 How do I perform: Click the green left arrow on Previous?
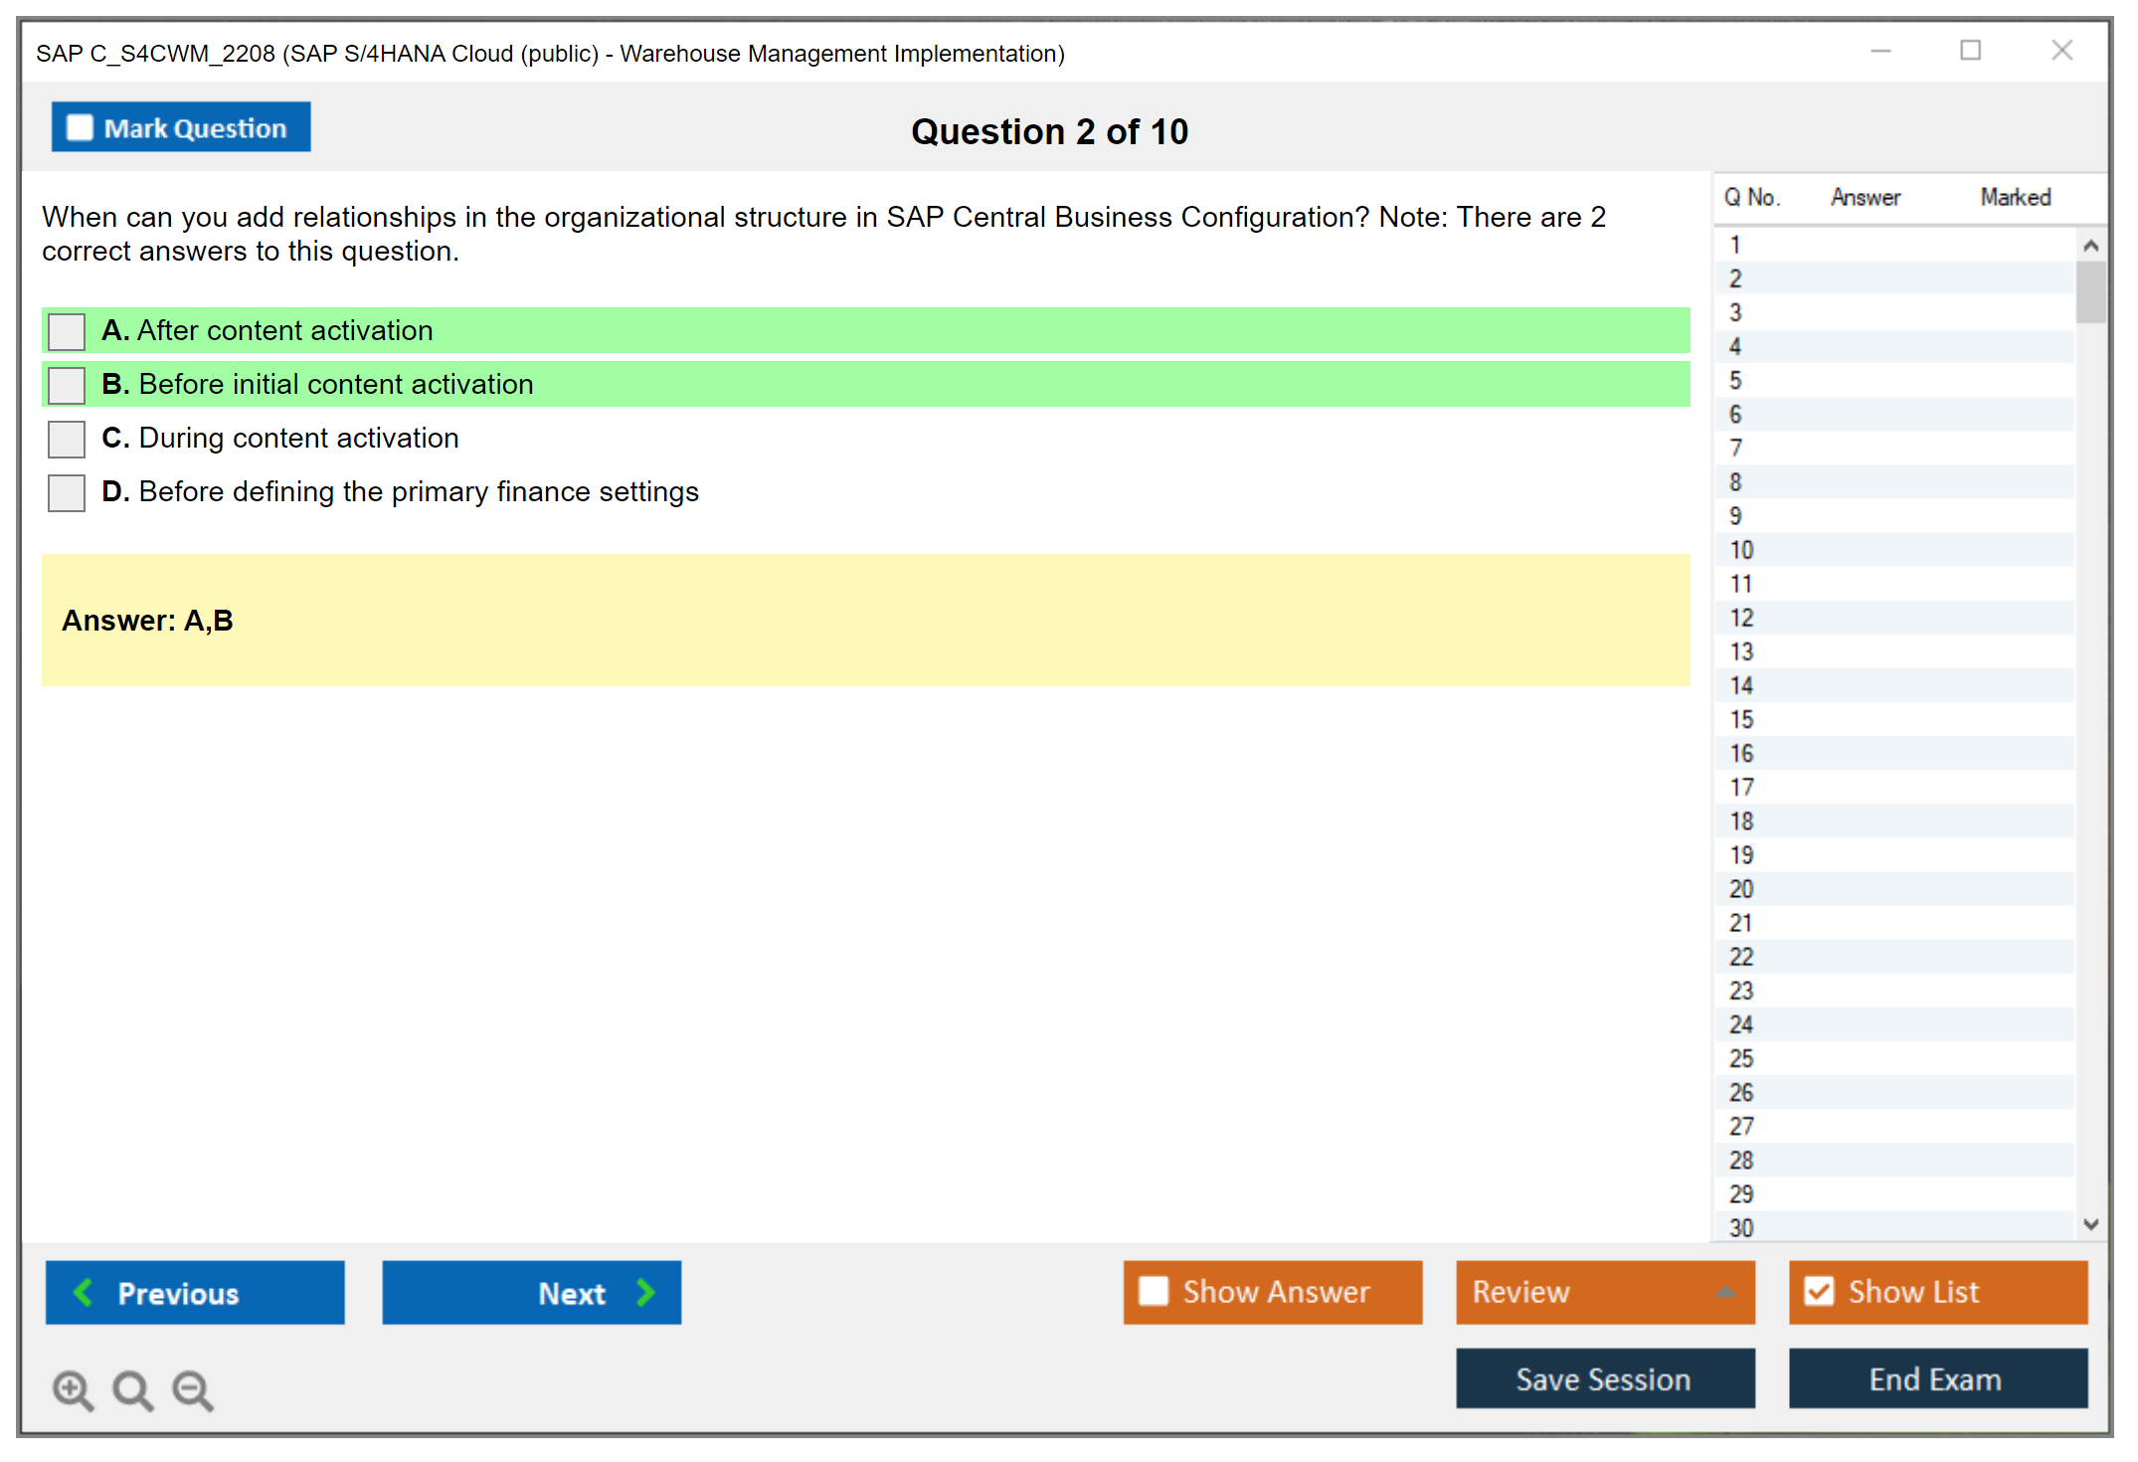coord(84,1292)
